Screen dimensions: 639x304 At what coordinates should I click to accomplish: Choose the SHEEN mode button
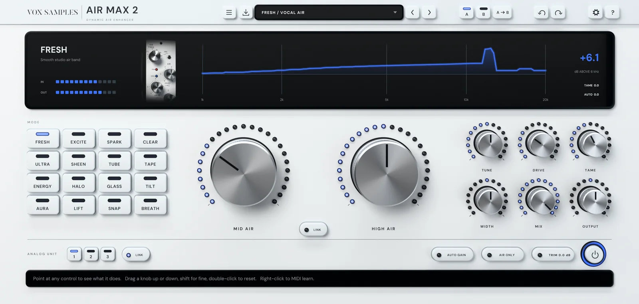click(79, 160)
